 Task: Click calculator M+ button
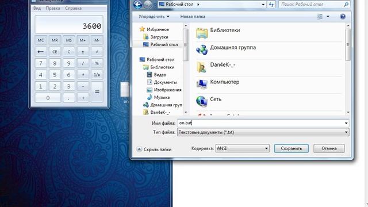point(83,40)
